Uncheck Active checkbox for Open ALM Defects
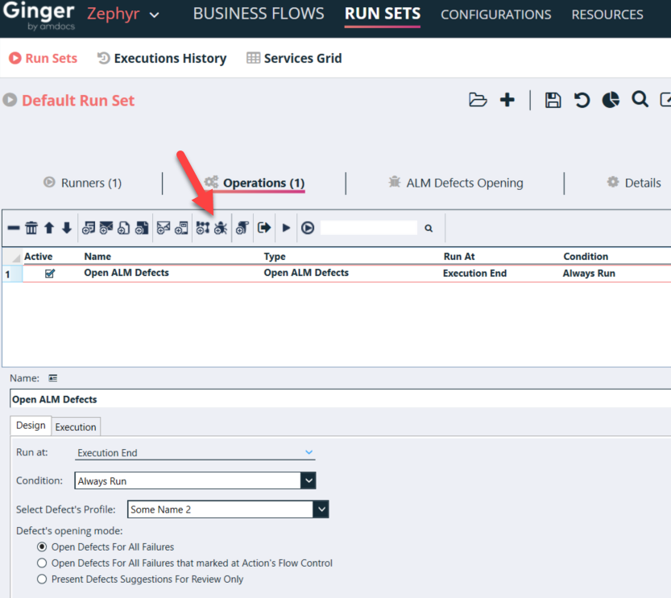The width and height of the screenshot is (671, 598). tap(50, 274)
